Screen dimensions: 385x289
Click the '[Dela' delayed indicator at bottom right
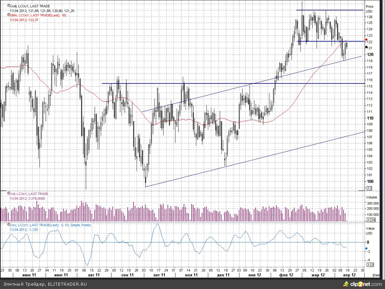tap(376, 275)
